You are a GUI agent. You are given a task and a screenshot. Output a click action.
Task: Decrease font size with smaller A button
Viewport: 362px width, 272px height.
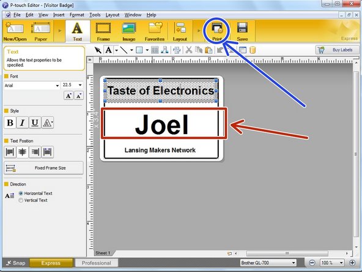(78, 96)
